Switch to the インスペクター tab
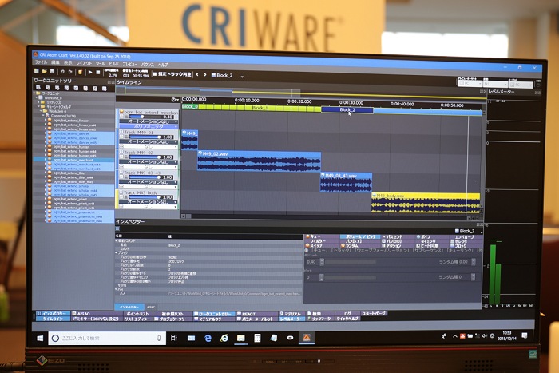The height and width of the screenshot is (373, 559). click(x=129, y=307)
